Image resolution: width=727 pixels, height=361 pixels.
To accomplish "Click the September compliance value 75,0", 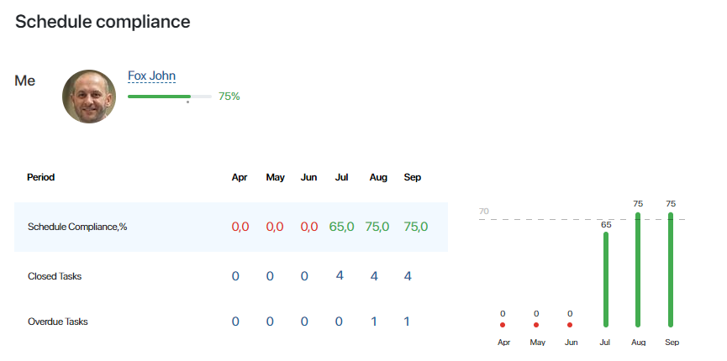I will (x=415, y=227).
